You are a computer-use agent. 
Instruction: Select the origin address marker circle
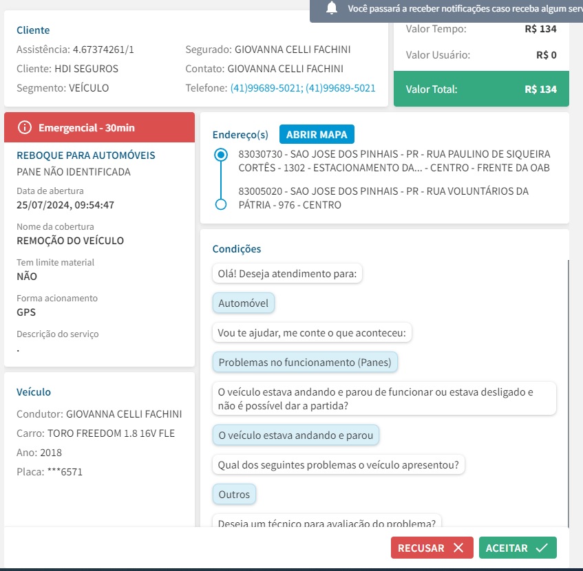pyautogui.click(x=221, y=155)
